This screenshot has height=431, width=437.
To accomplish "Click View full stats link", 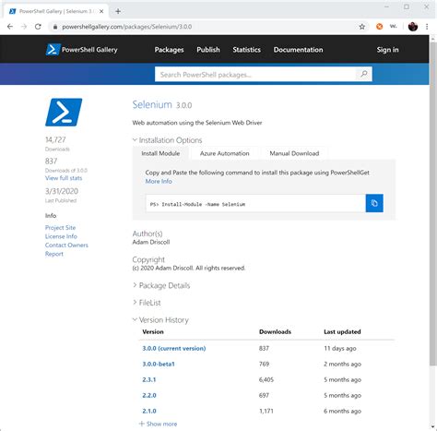I will (x=64, y=178).
